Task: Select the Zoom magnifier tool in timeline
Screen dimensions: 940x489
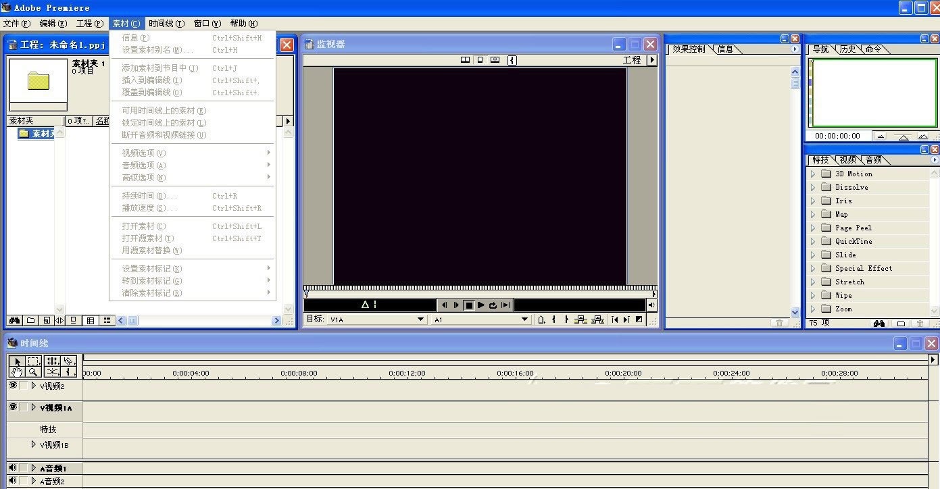Action: (34, 371)
